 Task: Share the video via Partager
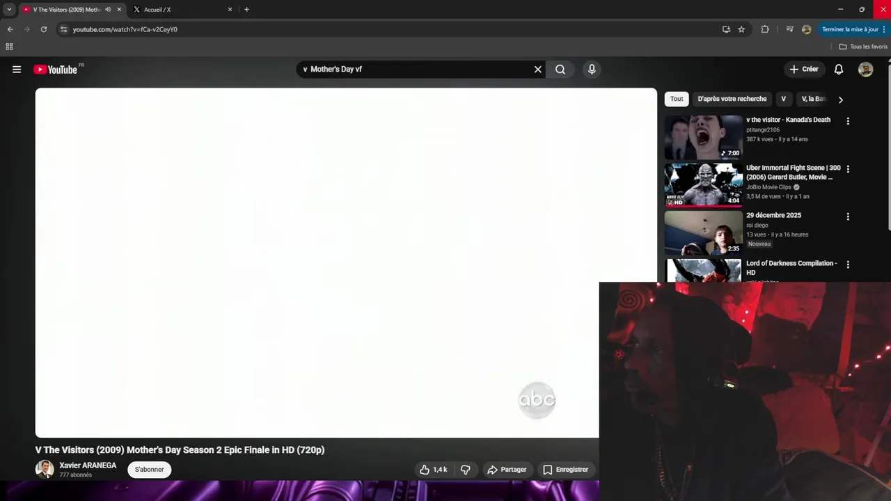506,470
